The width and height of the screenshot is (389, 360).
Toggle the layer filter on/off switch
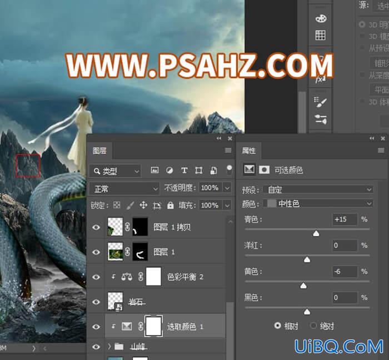[229, 169]
